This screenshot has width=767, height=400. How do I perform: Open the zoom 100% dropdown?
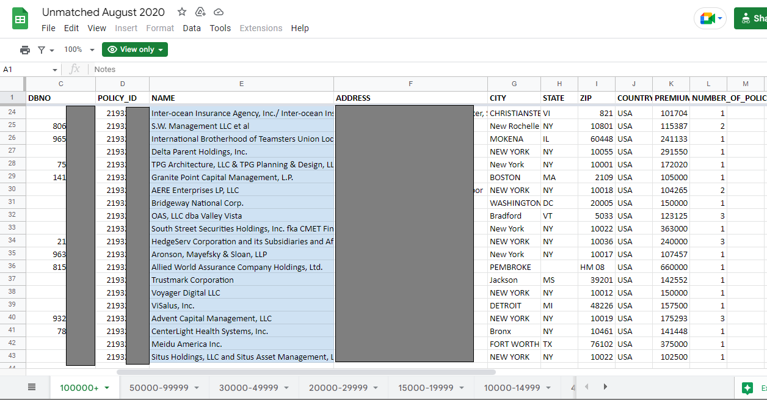(x=80, y=49)
